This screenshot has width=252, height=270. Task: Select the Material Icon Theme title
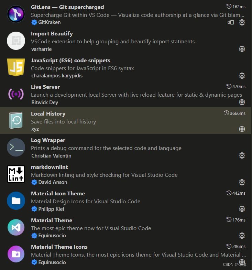(58, 194)
